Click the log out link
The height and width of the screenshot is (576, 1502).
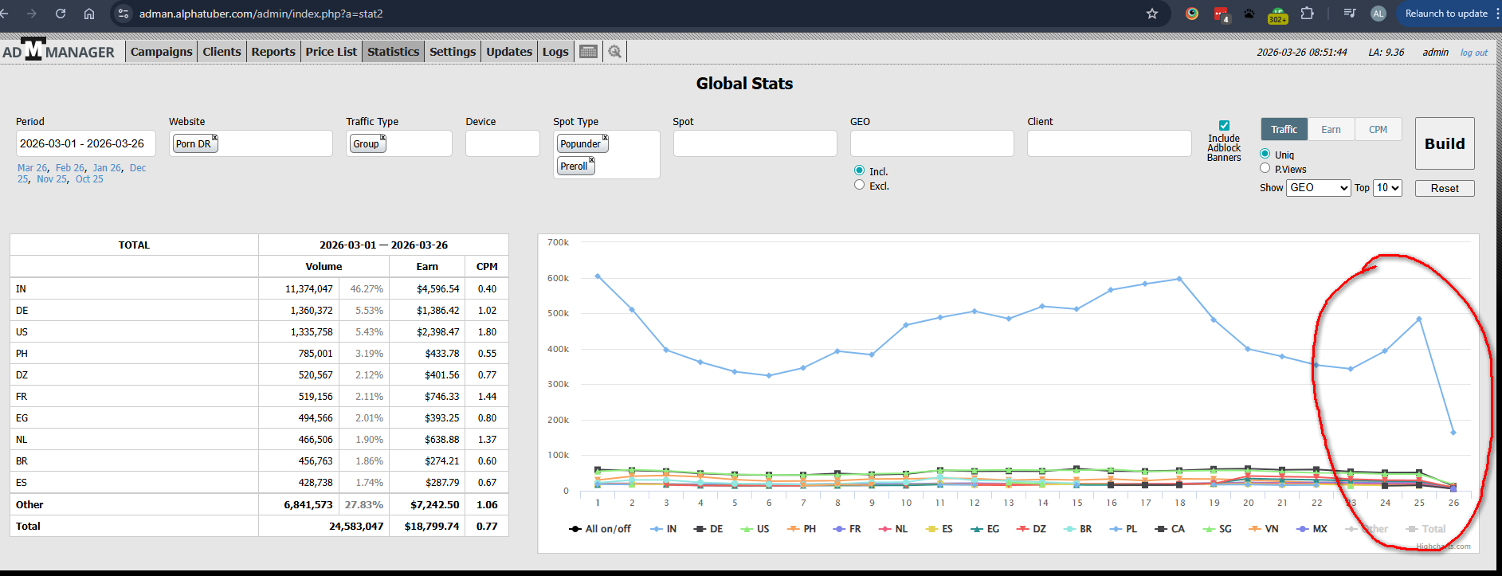point(1473,53)
